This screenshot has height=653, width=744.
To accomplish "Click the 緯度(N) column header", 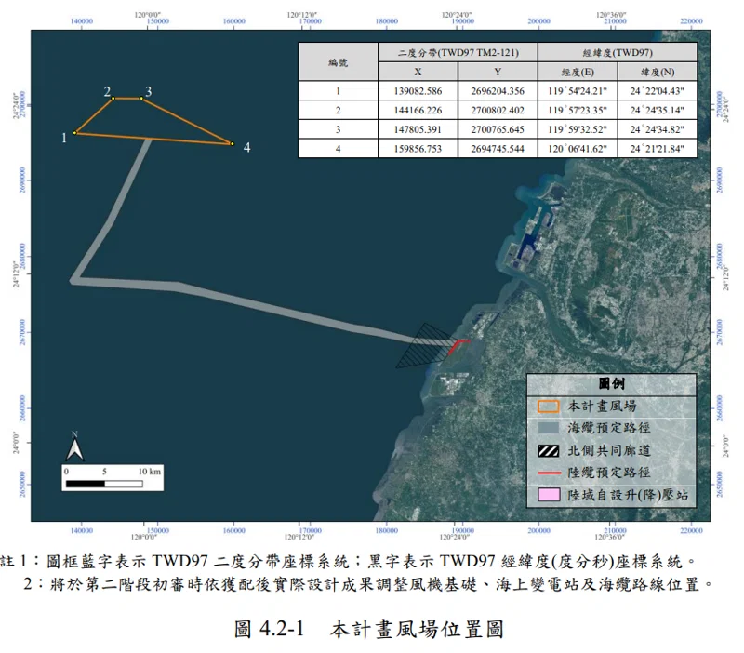I will 658,73.
